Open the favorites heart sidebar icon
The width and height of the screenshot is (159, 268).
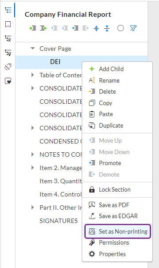(8, 81)
